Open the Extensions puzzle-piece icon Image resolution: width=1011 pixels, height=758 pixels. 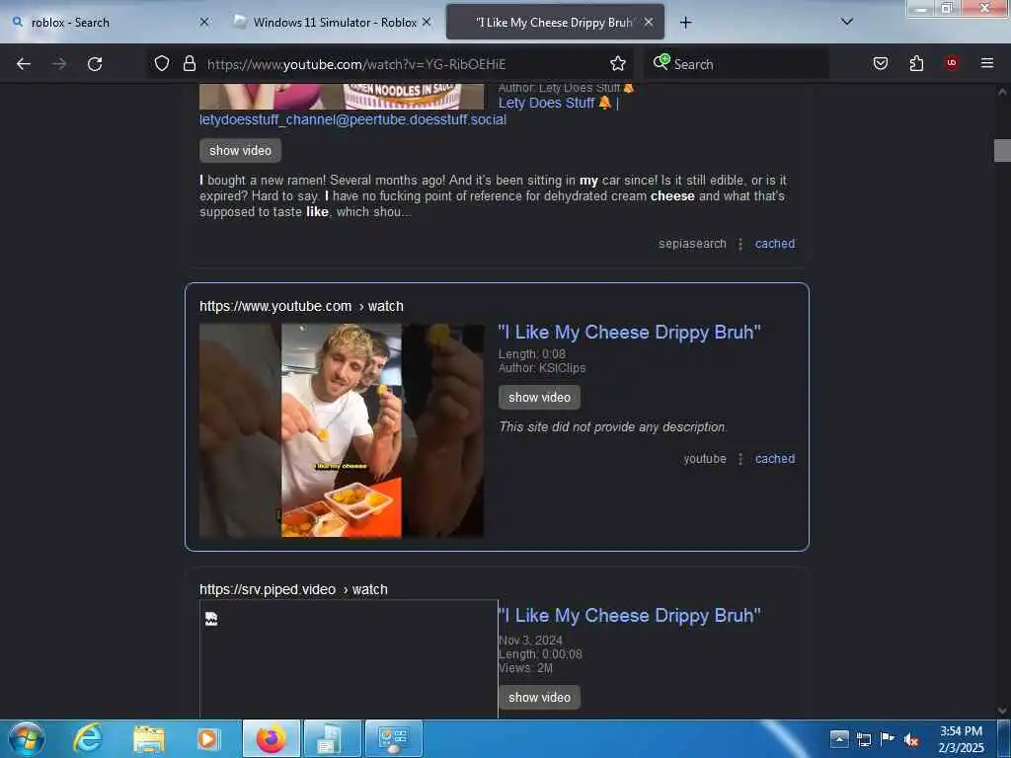tap(916, 63)
